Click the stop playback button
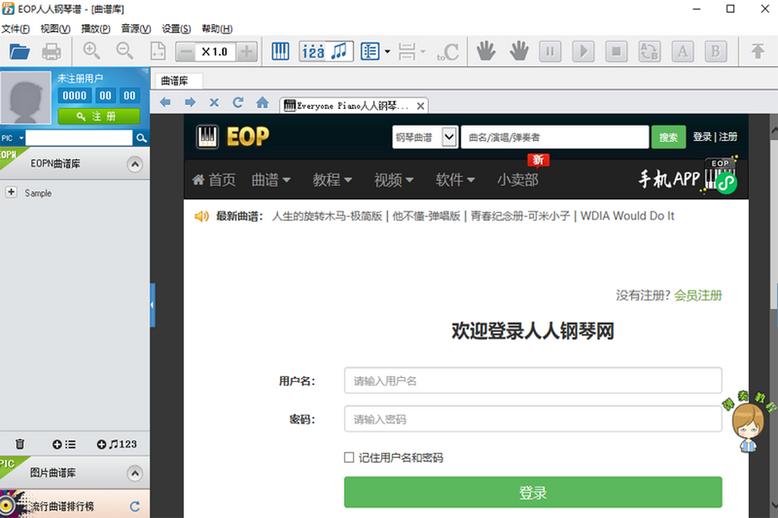This screenshot has width=778, height=518. (x=617, y=51)
